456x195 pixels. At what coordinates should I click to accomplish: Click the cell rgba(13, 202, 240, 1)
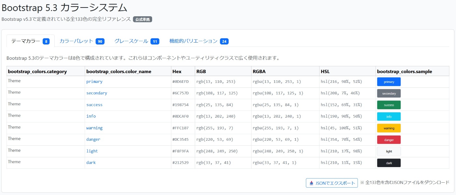click(x=285, y=116)
